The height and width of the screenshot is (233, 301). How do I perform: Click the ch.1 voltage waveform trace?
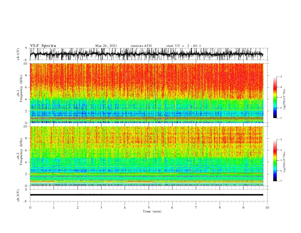[146, 54]
